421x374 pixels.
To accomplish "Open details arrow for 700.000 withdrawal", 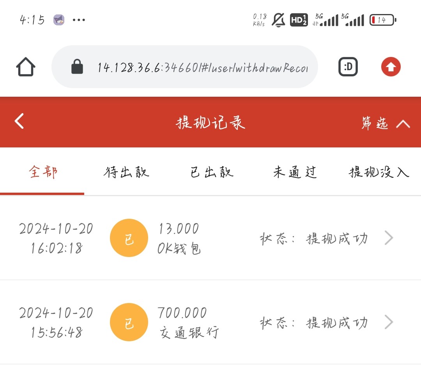I will (388, 322).
